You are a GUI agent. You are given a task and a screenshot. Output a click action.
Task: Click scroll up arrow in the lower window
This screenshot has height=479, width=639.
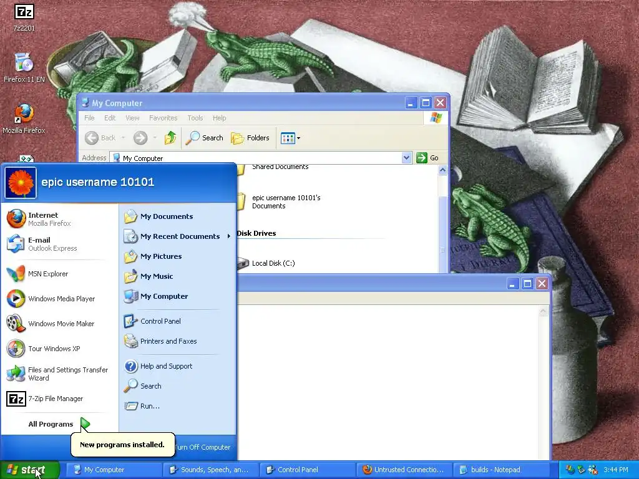pyautogui.click(x=543, y=312)
